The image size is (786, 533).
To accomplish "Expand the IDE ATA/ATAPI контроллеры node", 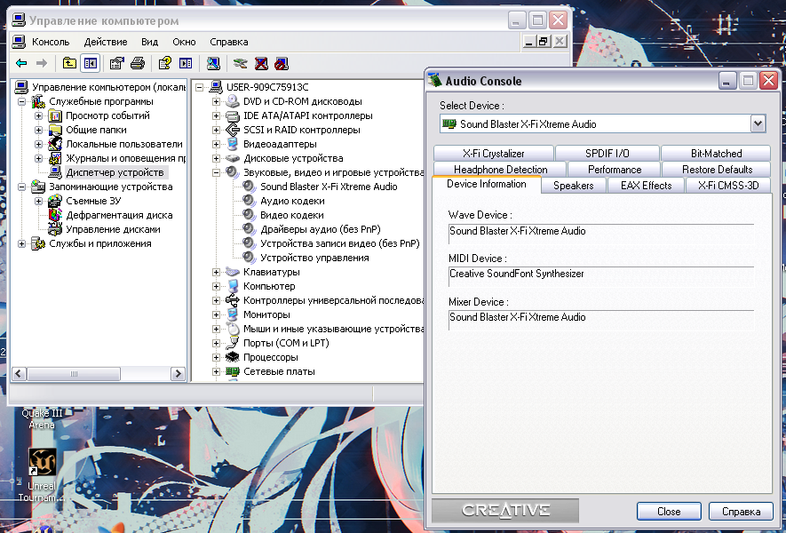I will pos(216,115).
